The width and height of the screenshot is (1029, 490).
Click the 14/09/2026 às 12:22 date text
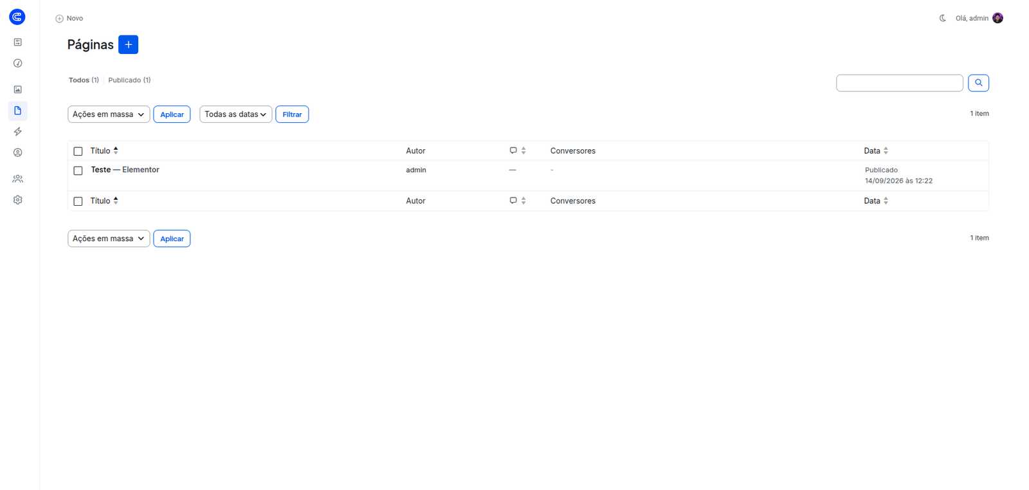tap(898, 181)
